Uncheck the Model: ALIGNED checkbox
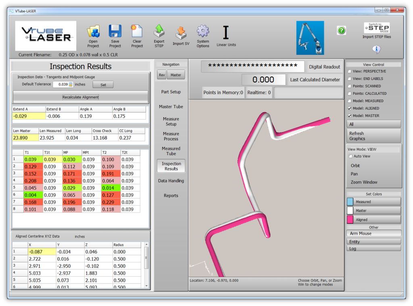The image size is (413, 306). tap(349, 108)
